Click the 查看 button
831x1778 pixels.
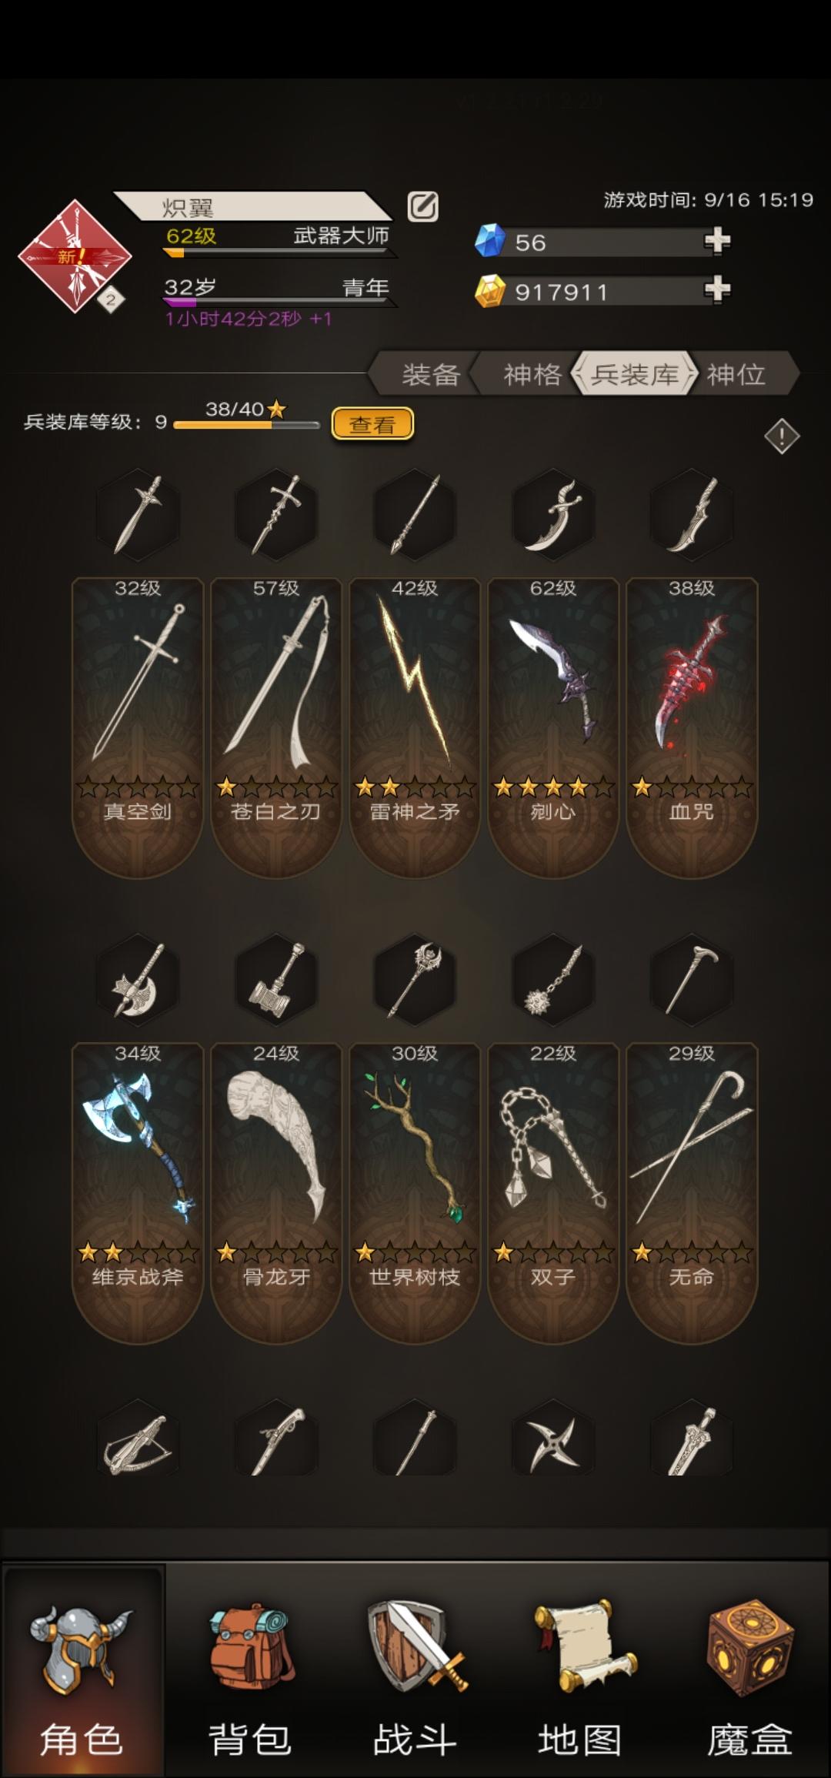[372, 424]
